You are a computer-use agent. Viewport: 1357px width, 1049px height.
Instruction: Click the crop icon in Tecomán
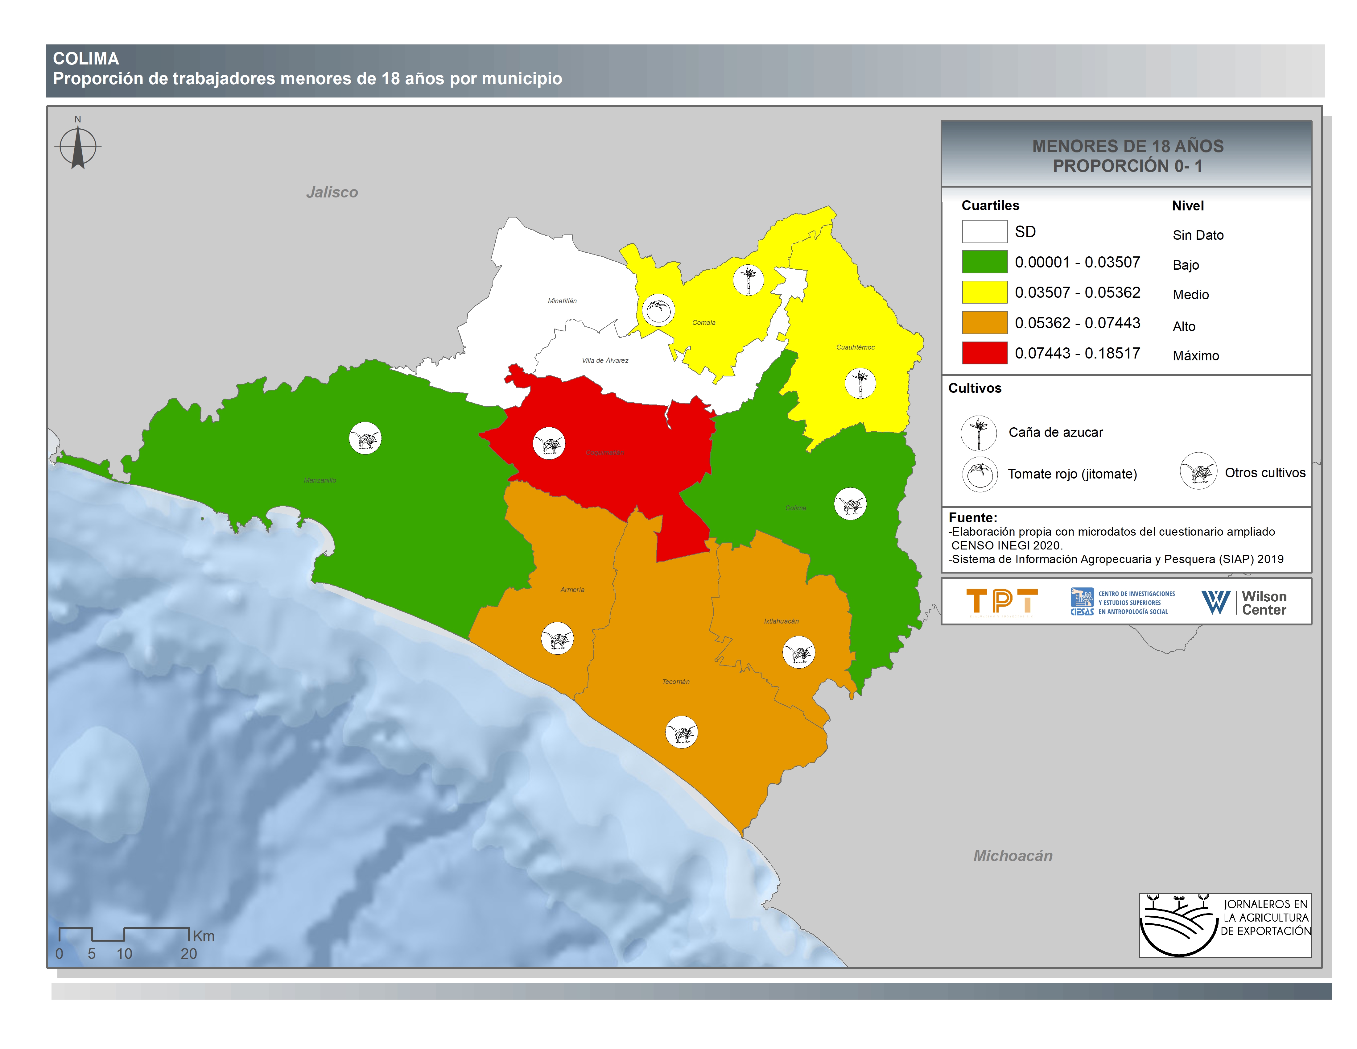click(682, 732)
